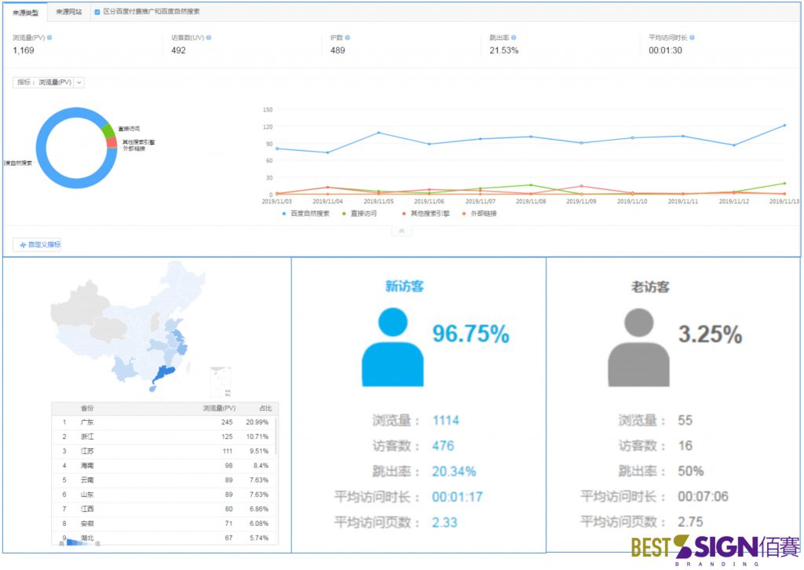Click the 直接访问 label beside donut chart
Image resolution: width=804 pixels, height=570 pixels.
(129, 129)
